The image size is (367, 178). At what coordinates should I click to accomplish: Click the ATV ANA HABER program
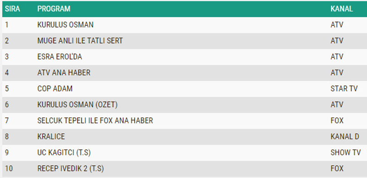coord(64,72)
